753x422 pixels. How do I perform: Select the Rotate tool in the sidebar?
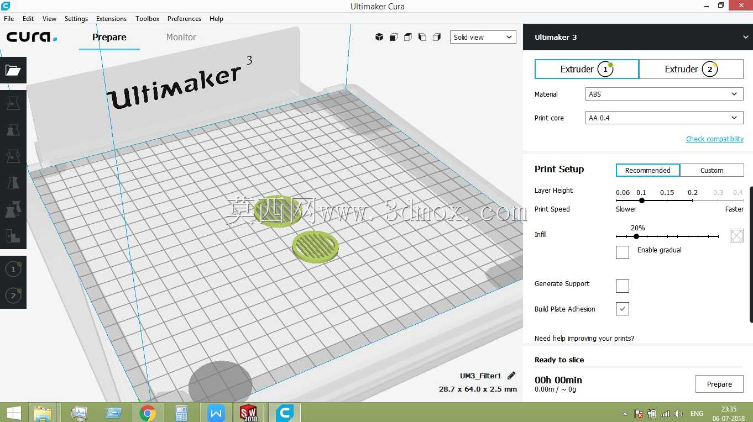(13, 156)
